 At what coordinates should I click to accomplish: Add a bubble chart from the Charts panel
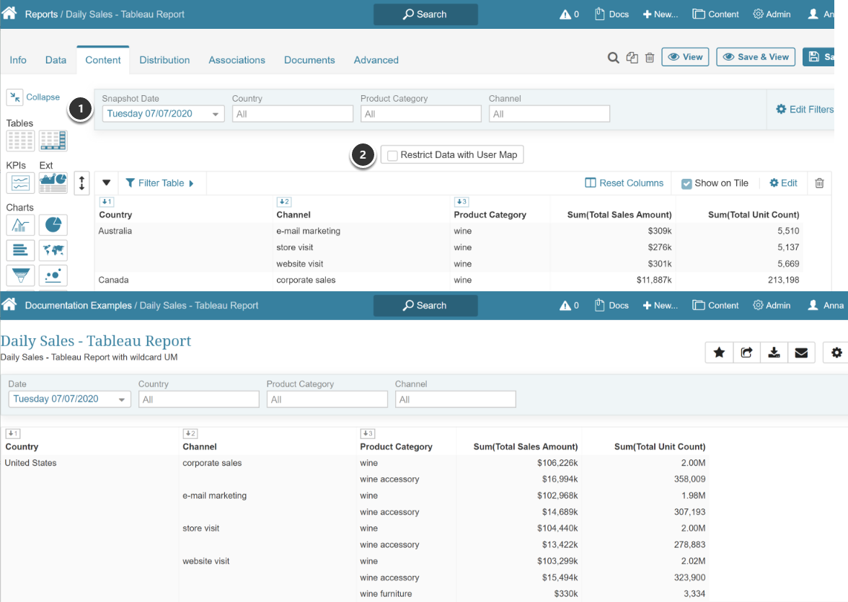[53, 275]
